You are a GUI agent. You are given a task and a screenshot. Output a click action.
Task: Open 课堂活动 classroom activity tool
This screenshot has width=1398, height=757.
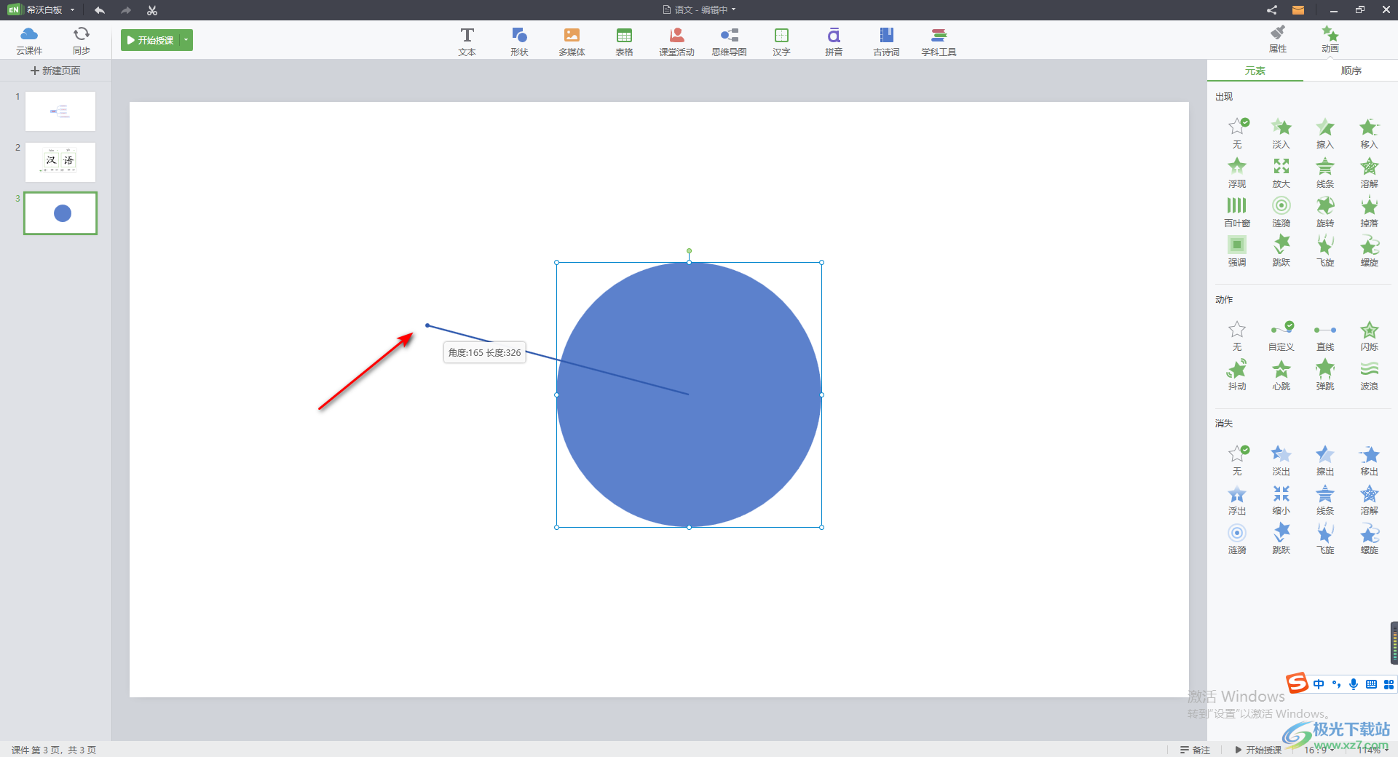point(676,41)
